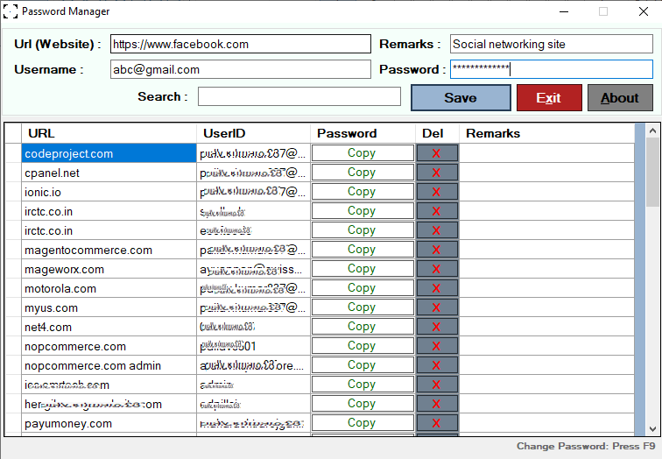Click the Remarks column header

point(546,133)
